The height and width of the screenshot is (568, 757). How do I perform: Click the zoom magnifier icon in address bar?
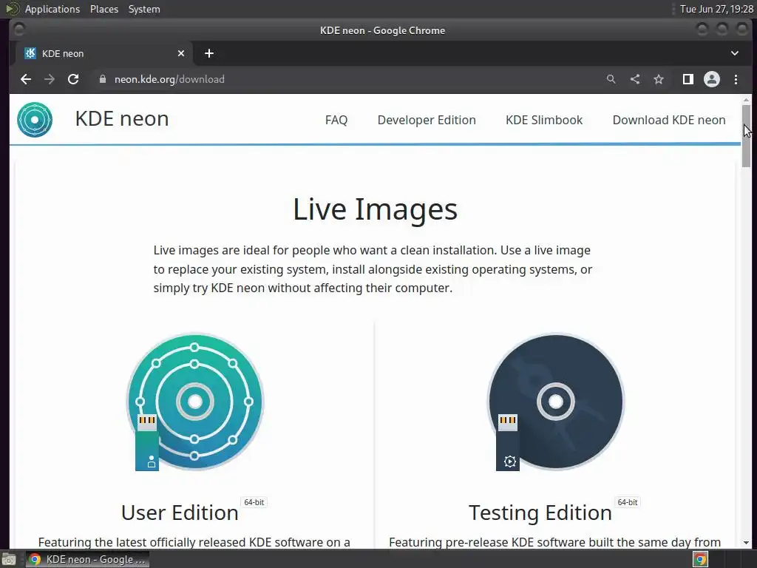[611, 79]
